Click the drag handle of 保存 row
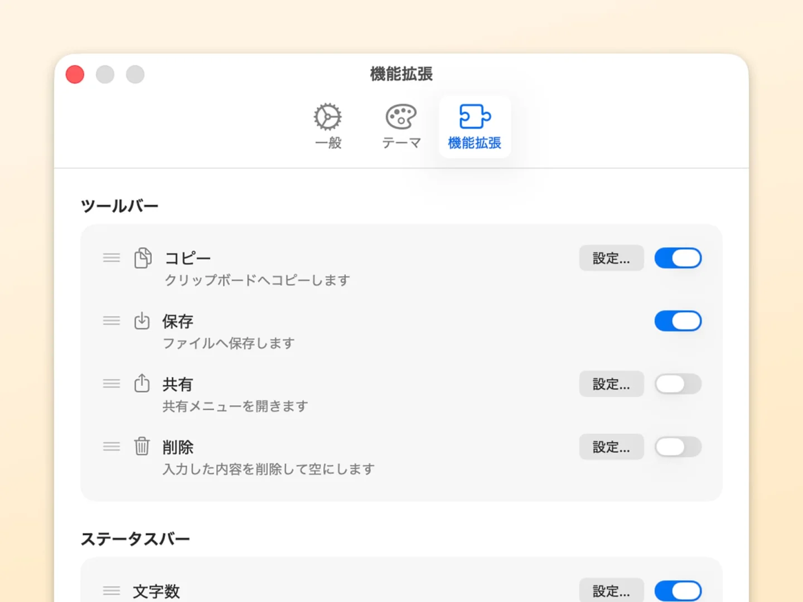This screenshot has height=602, width=803. click(112, 321)
